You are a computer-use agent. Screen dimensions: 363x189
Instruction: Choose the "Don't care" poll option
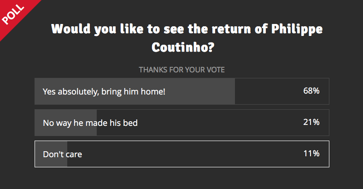pos(182,154)
